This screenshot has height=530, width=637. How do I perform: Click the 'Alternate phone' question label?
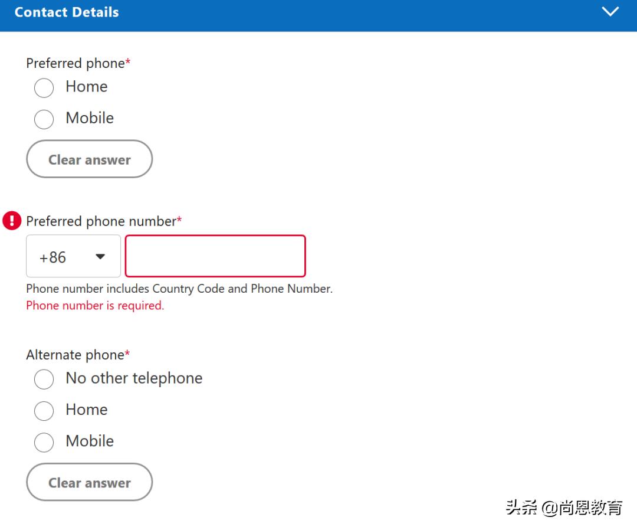(x=75, y=355)
